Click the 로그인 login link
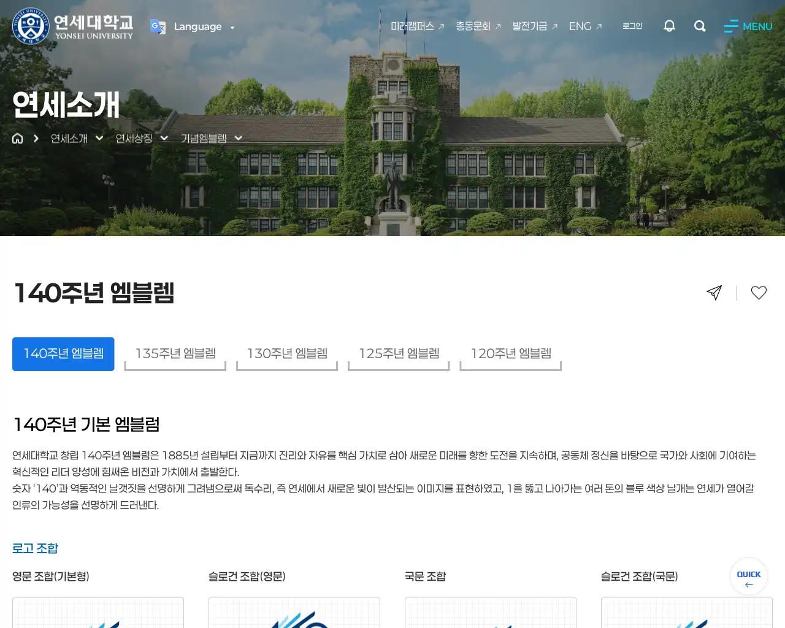The height and width of the screenshot is (628, 785). [x=632, y=26]
